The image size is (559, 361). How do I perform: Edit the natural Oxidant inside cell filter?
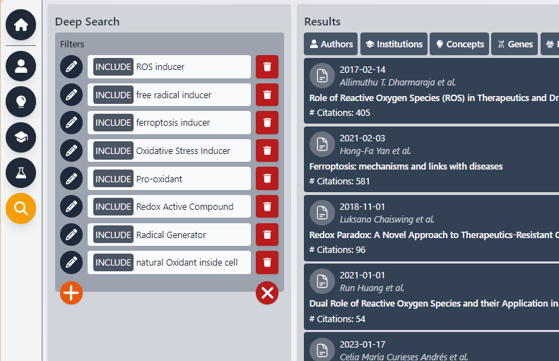71,262
